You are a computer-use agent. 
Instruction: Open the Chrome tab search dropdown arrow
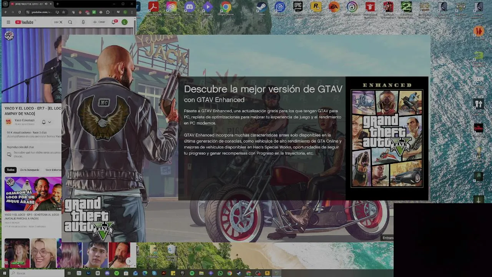[x=5, y=4]
